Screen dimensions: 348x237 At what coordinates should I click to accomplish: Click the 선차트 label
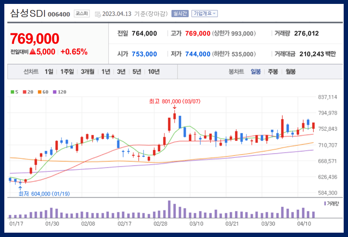31,71
